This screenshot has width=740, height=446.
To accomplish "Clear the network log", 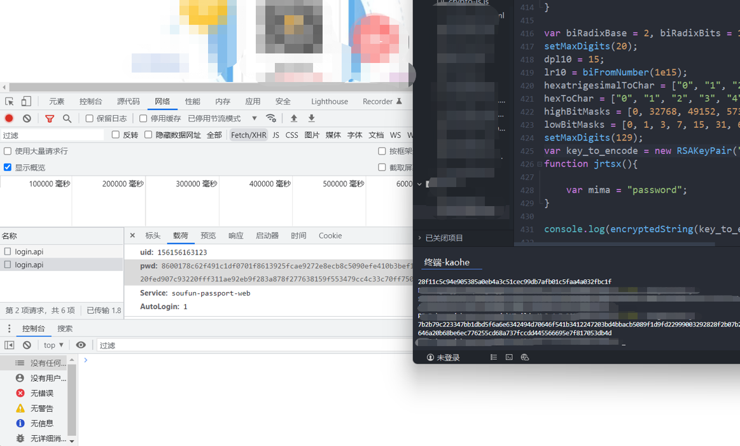I will [x=27, y=118].
